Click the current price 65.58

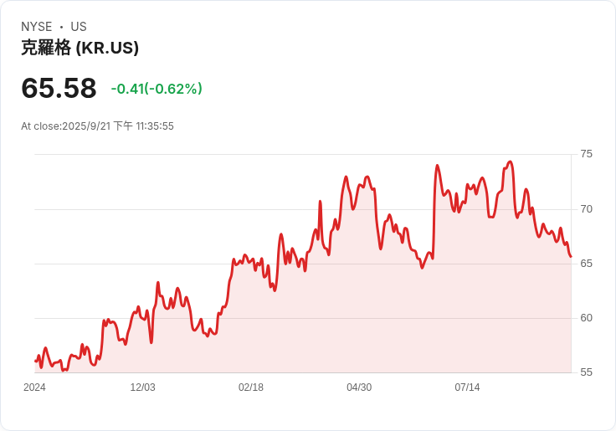pyautogui.click(x=59, y=88)
